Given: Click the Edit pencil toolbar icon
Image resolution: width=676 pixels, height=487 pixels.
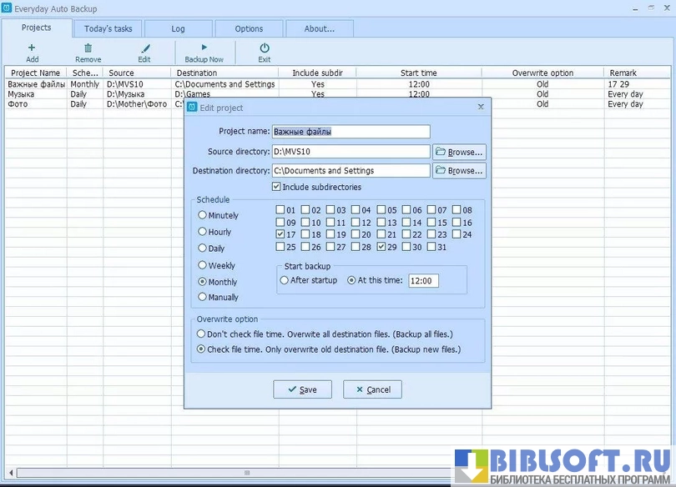Looking at the screenshot, I should [145, 48].
